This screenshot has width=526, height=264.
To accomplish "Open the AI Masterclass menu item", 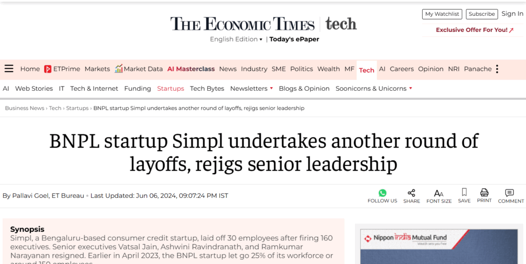I will 191,69.
